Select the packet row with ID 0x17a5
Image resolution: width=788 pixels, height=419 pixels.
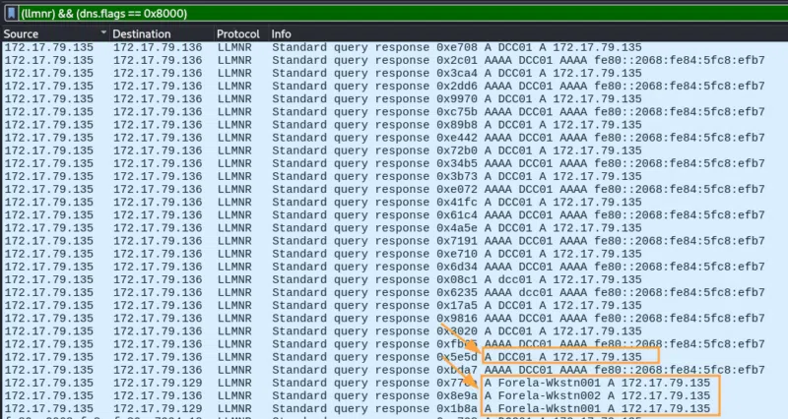395,306
